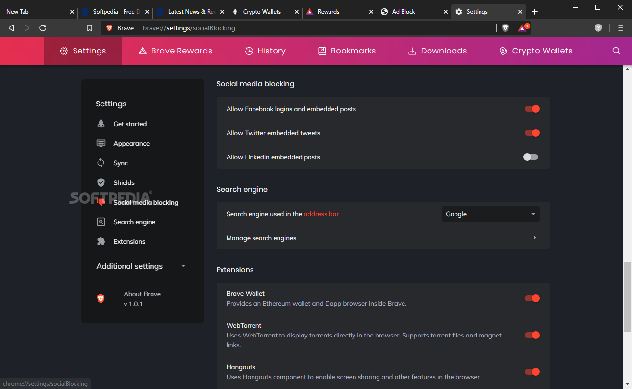The height and width of the screenshot is (389, 632).
Task: Click the red address bar link
Action: [321, 214]
